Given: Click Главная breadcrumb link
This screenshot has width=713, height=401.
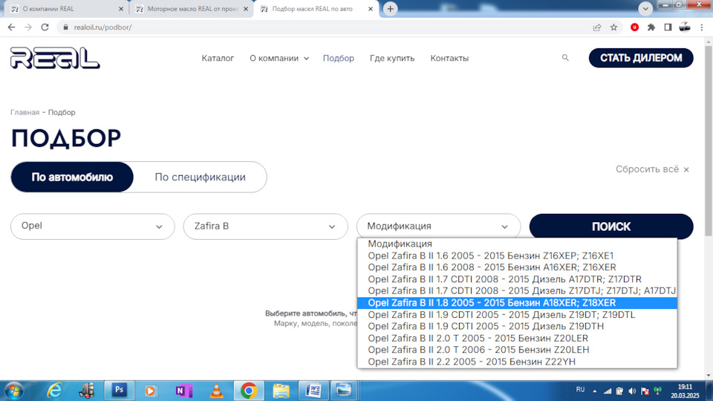Looking at the screenshot, I should pos(25,112).
